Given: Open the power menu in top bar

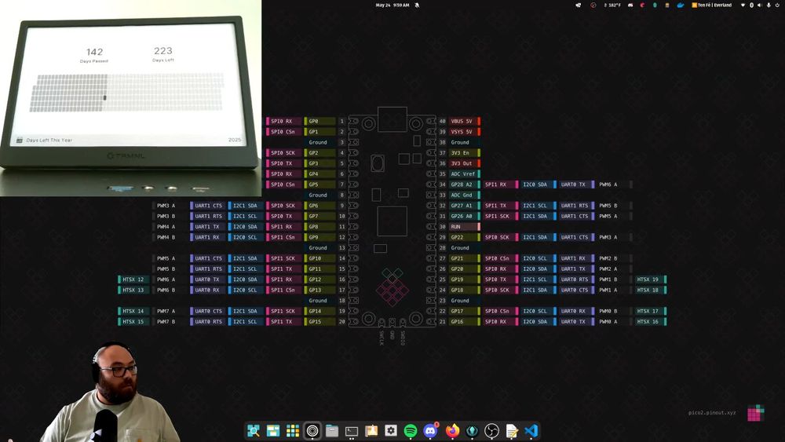Looking at the screenshot, I should pos(776,5).
